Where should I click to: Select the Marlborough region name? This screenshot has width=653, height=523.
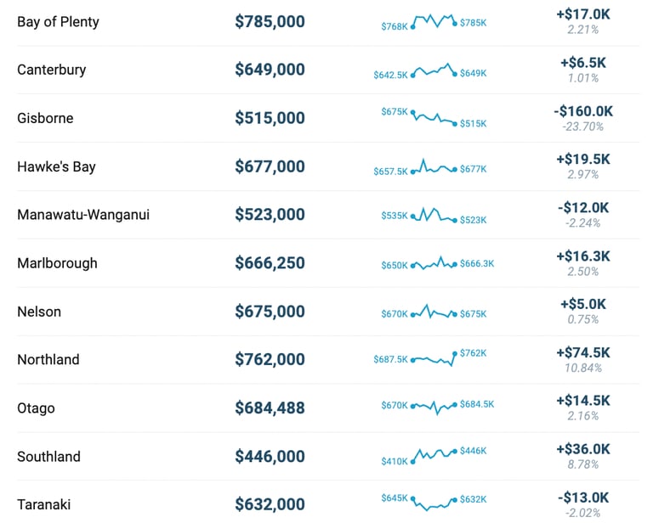[57, 263]
